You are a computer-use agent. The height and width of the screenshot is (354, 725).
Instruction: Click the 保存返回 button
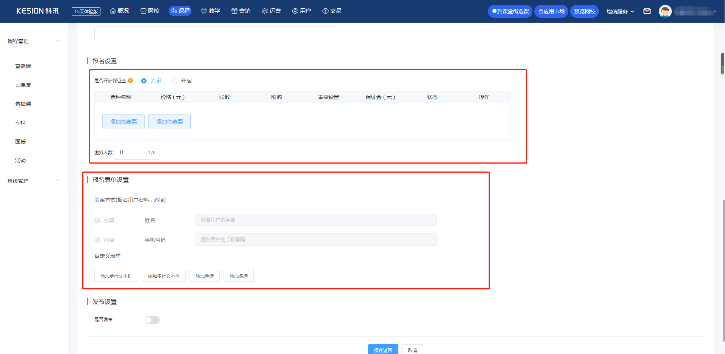pos(383,350)
